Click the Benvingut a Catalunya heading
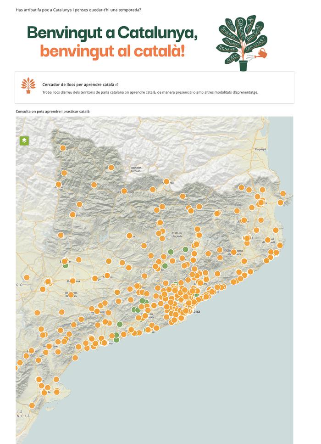 tap(112, 33)
